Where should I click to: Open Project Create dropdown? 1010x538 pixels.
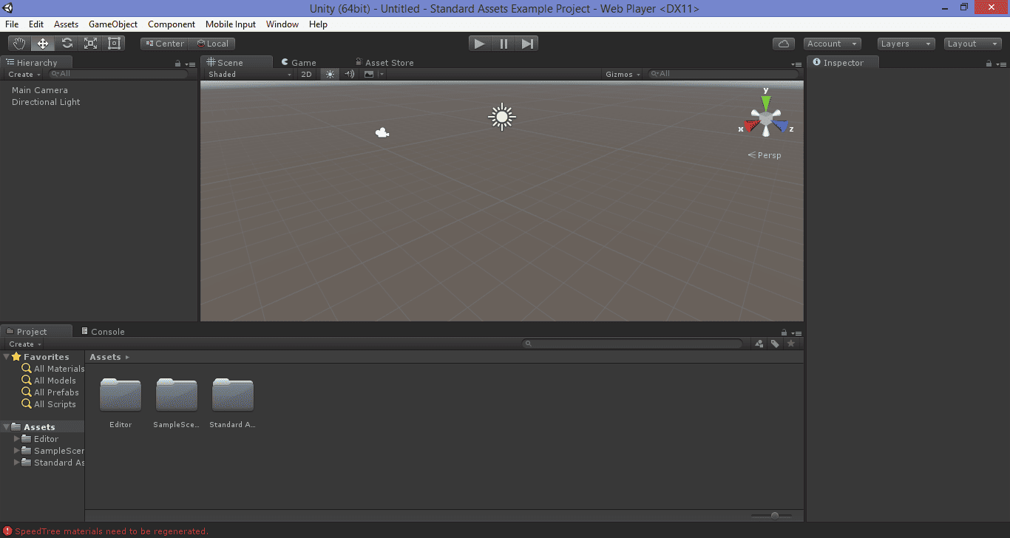coord(24,344)
